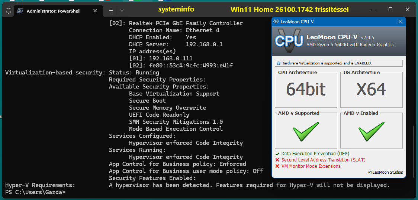Maximize the PowerShell terminal window

click(390, 9)
